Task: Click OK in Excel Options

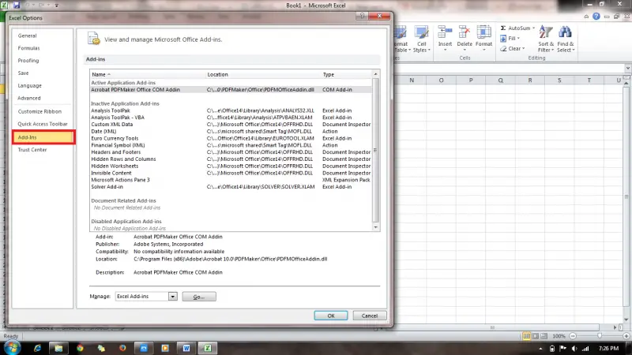Action: 331,316
